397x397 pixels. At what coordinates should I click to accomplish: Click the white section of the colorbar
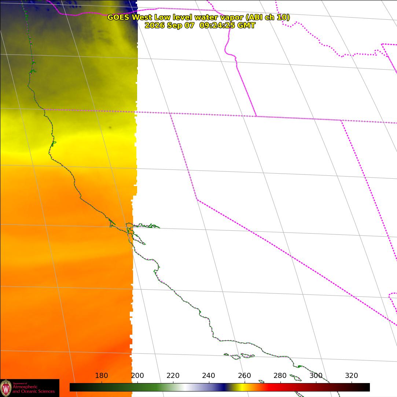pyautogui.click(x=186, y=387)
